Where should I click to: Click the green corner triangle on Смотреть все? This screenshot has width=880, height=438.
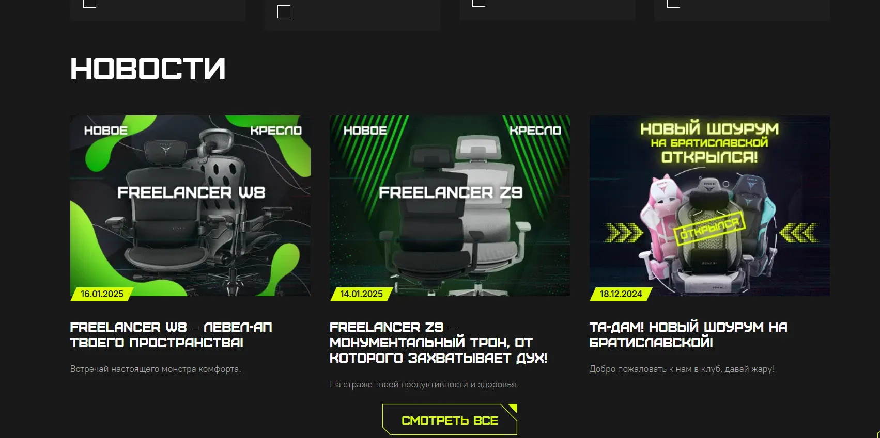click(x=513, y=408)
